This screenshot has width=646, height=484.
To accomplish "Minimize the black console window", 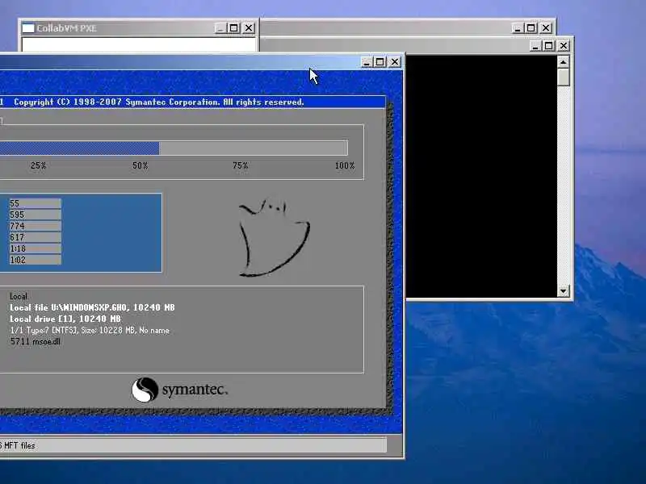I will (x=535, y=46).
